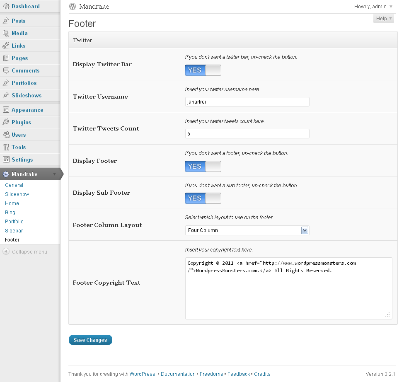Collapse the admin sidebar menu
Image resolution: width=404 pixels, height=382 pixels.
pyautogui.click(x=25, y=252)
